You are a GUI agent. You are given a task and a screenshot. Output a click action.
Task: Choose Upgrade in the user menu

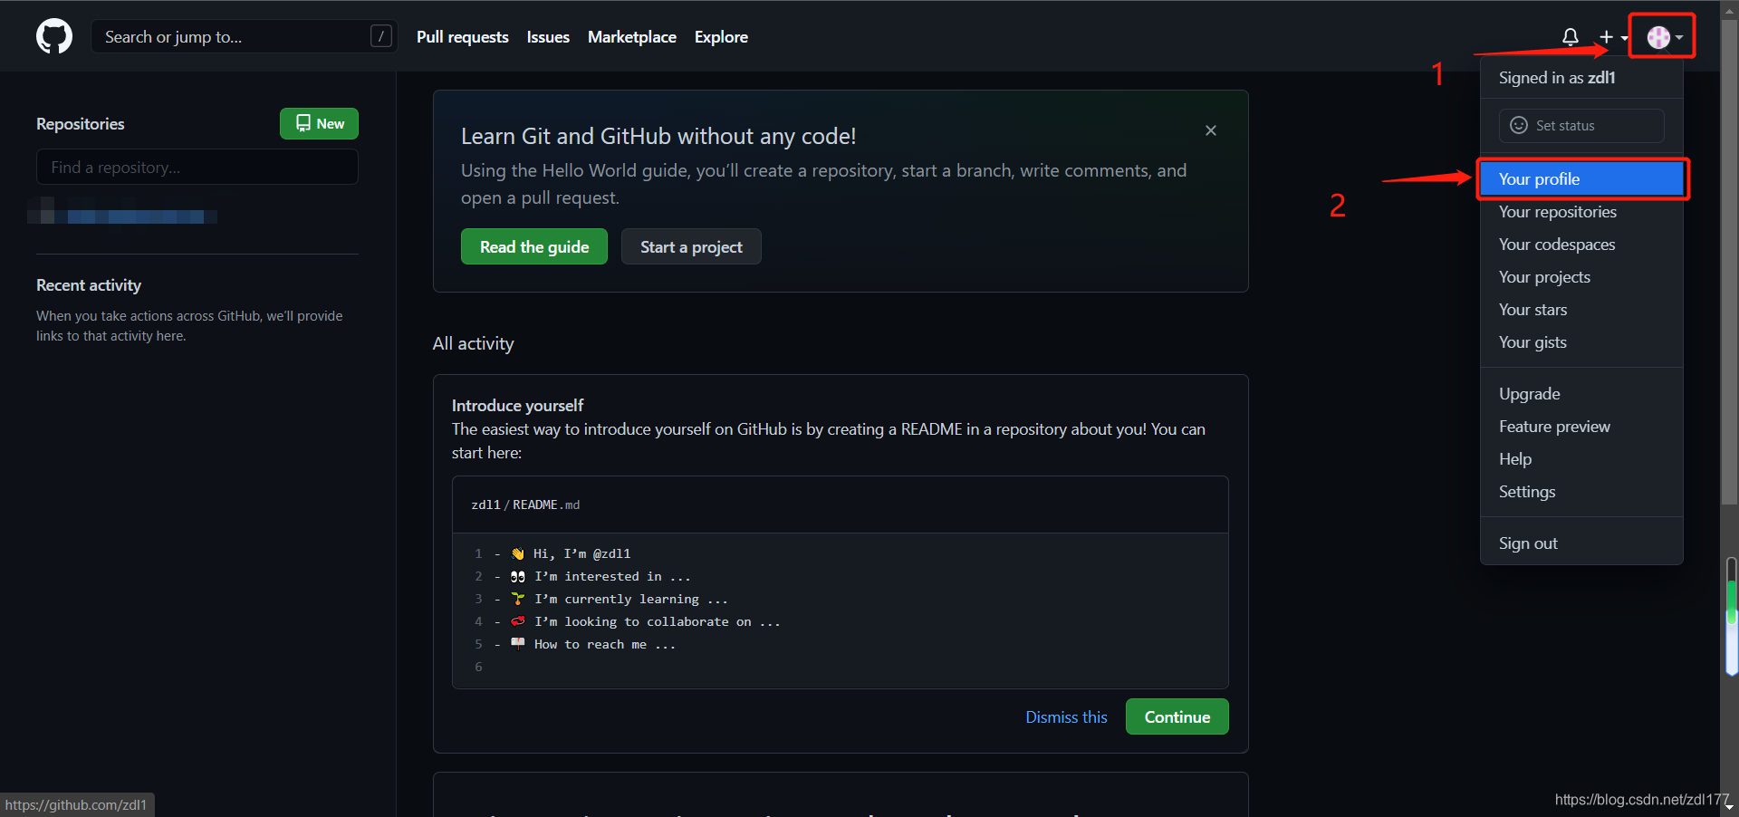1581,394
